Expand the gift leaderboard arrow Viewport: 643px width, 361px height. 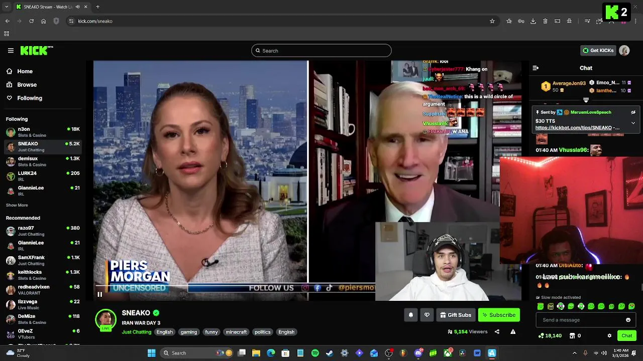pyautogui.click(x=586, y=100)
